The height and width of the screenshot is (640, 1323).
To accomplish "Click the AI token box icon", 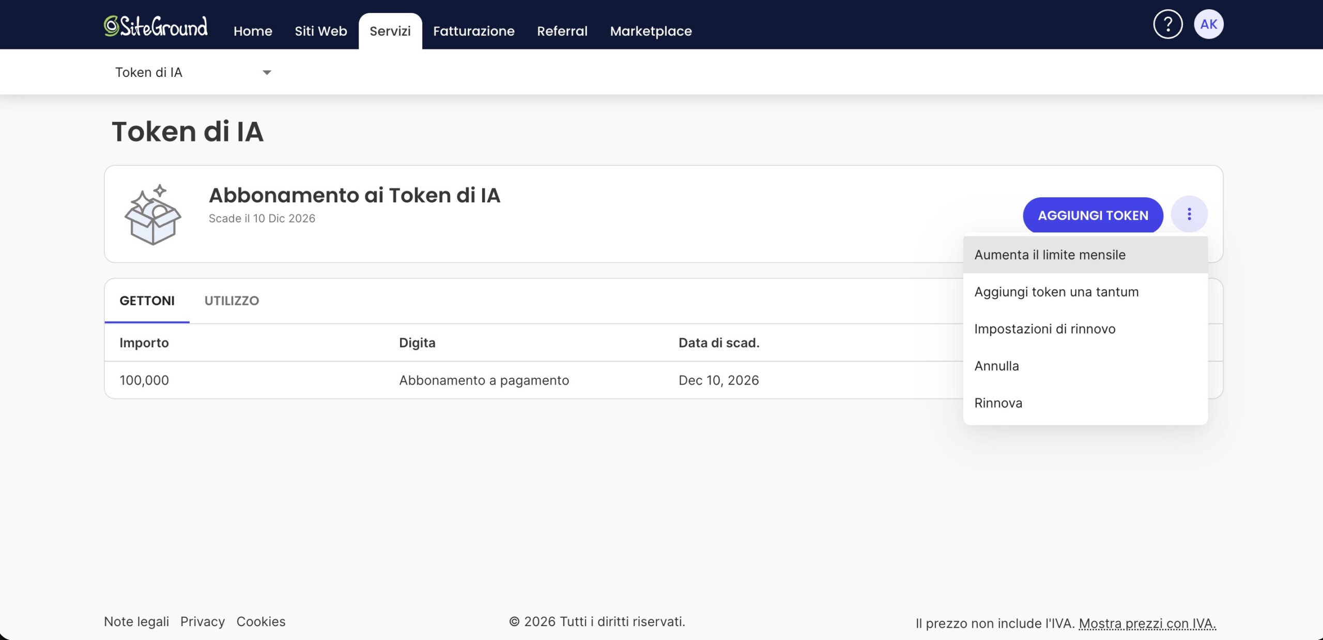I will [x=153, y=214].
